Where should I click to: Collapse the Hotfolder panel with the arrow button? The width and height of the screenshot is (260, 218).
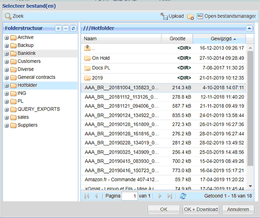click(249, 28)
